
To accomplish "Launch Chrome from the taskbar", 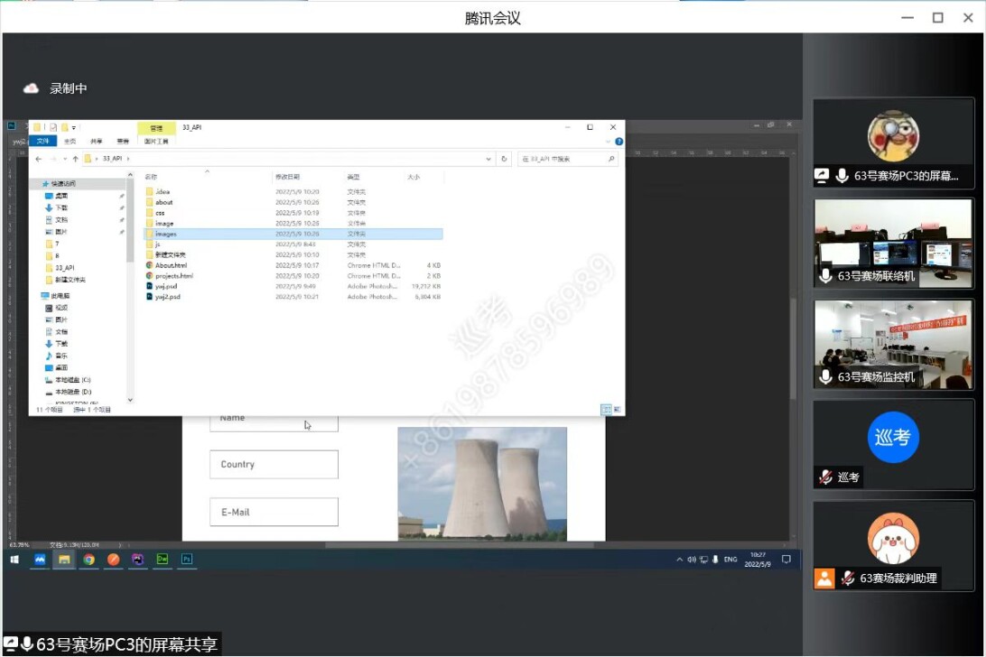I will coord(88,560).
